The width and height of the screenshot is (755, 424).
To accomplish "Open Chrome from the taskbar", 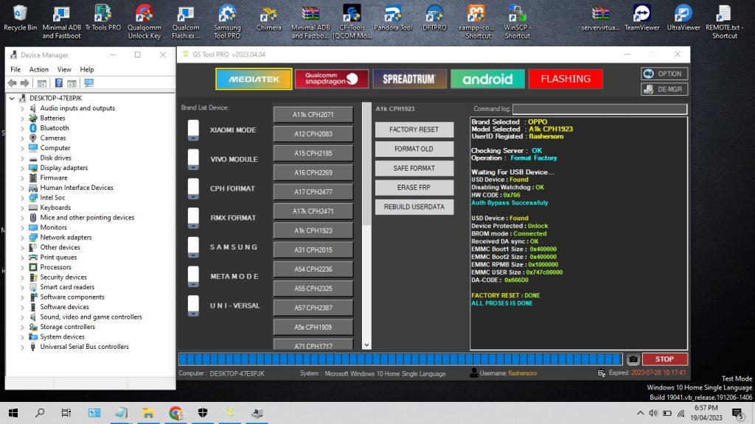I will click(175, 413).
